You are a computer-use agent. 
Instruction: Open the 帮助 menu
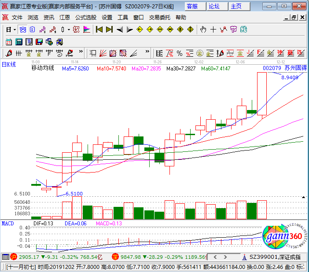(x=181, y=18)
